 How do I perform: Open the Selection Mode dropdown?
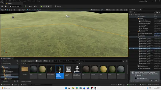15,6
